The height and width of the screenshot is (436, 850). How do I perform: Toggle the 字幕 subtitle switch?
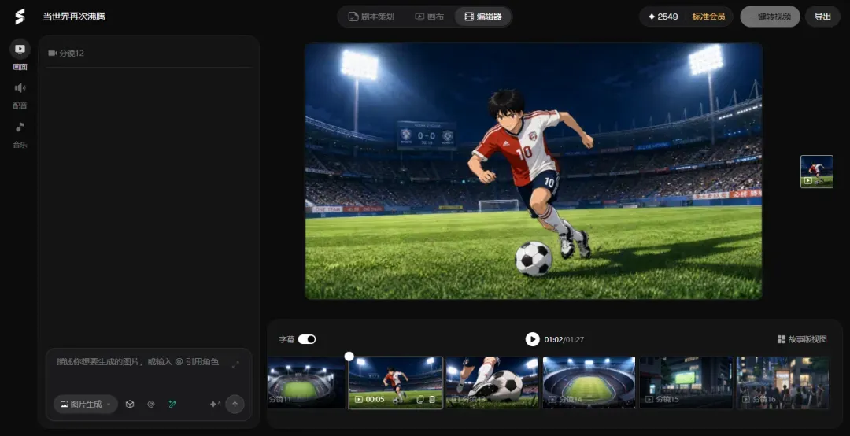(307, 339)
